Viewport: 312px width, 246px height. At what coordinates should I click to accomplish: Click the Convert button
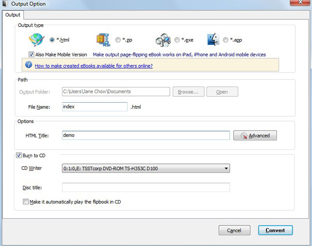click(275, 230)
